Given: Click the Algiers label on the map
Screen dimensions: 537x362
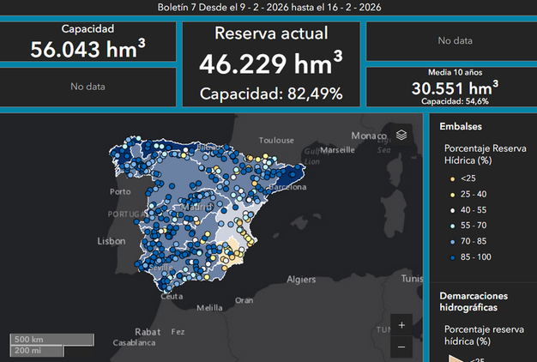Looking at the screenshot, I should click(x=301, y=279).
